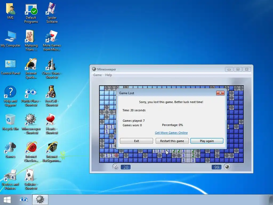Click the mine icon beside mine counter
The height and width of the screenshot is (205, 273).
(227, 167)
